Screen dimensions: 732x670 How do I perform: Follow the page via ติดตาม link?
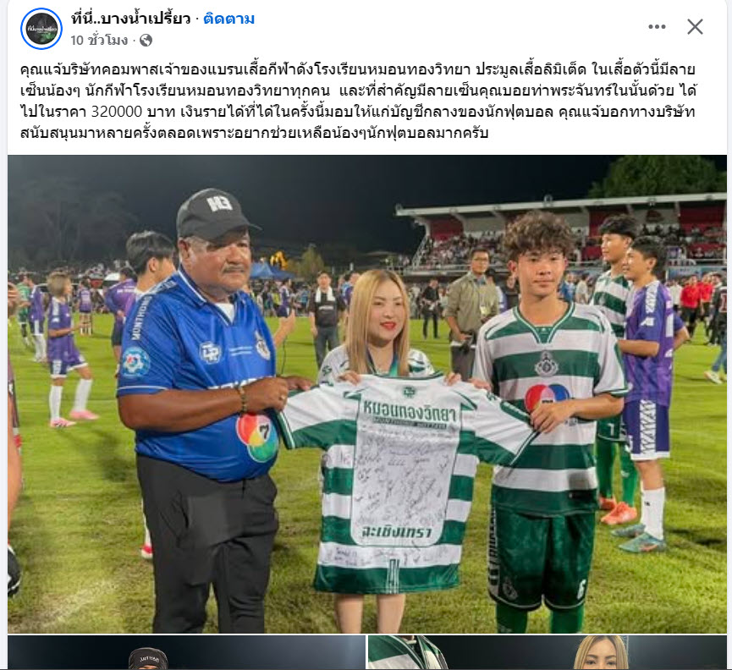point(228,19)
